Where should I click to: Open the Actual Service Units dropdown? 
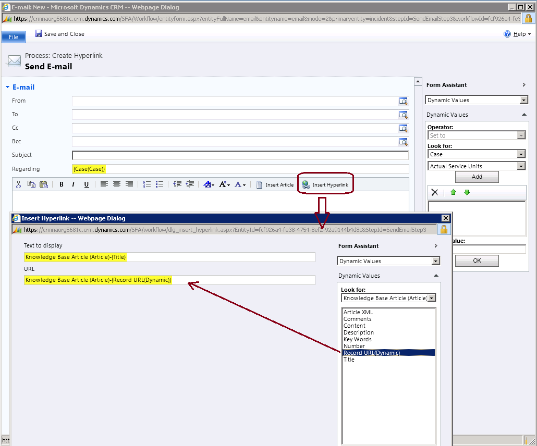coord(521,166)
